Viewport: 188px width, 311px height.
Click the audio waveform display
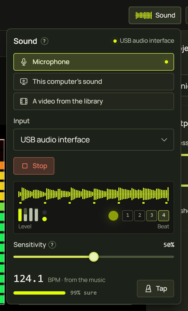(93, 194)
